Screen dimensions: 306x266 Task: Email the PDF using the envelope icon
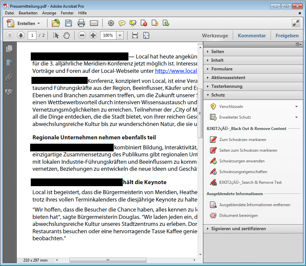coord(94,23)
